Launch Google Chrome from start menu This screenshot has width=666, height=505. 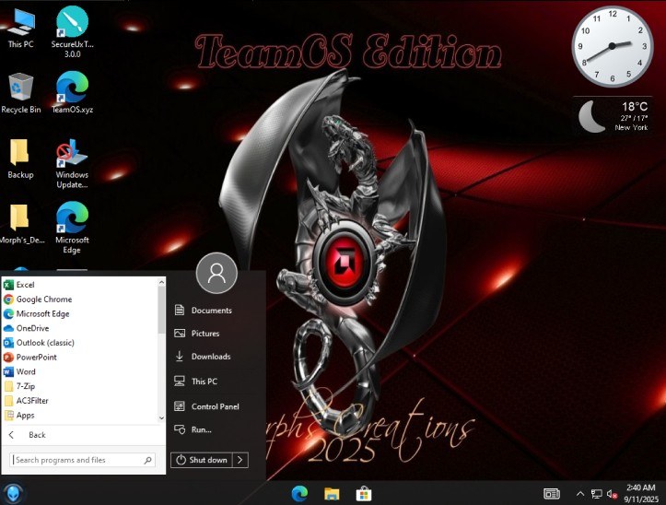(80, 299)
